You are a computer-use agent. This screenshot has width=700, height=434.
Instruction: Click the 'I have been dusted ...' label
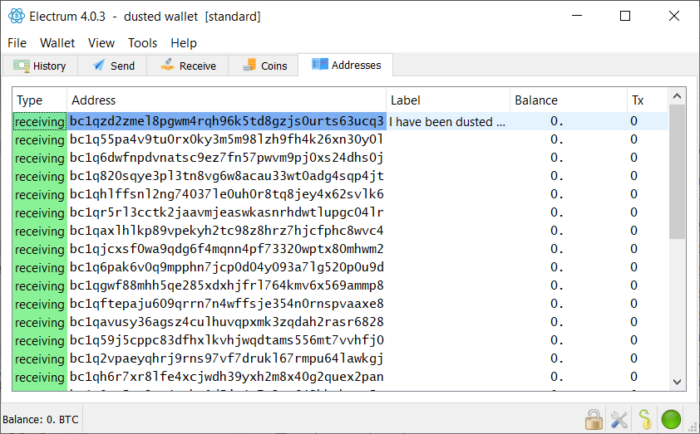[x=447, y=122]
